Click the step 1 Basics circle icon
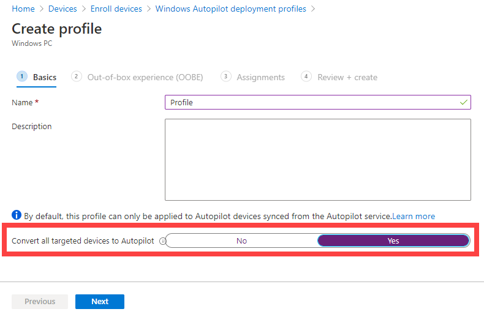The image size is (484, 317). tap(22, 76)
